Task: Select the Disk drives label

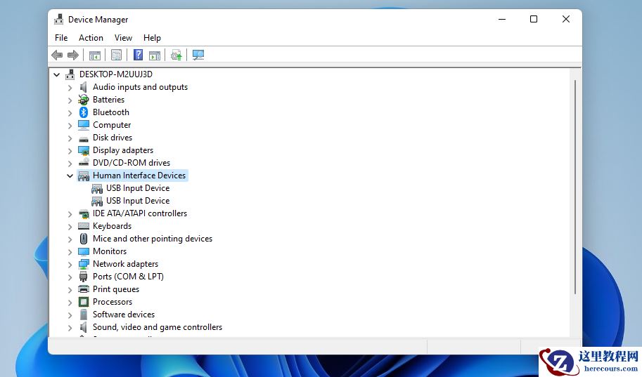Action: coord(113,138)
